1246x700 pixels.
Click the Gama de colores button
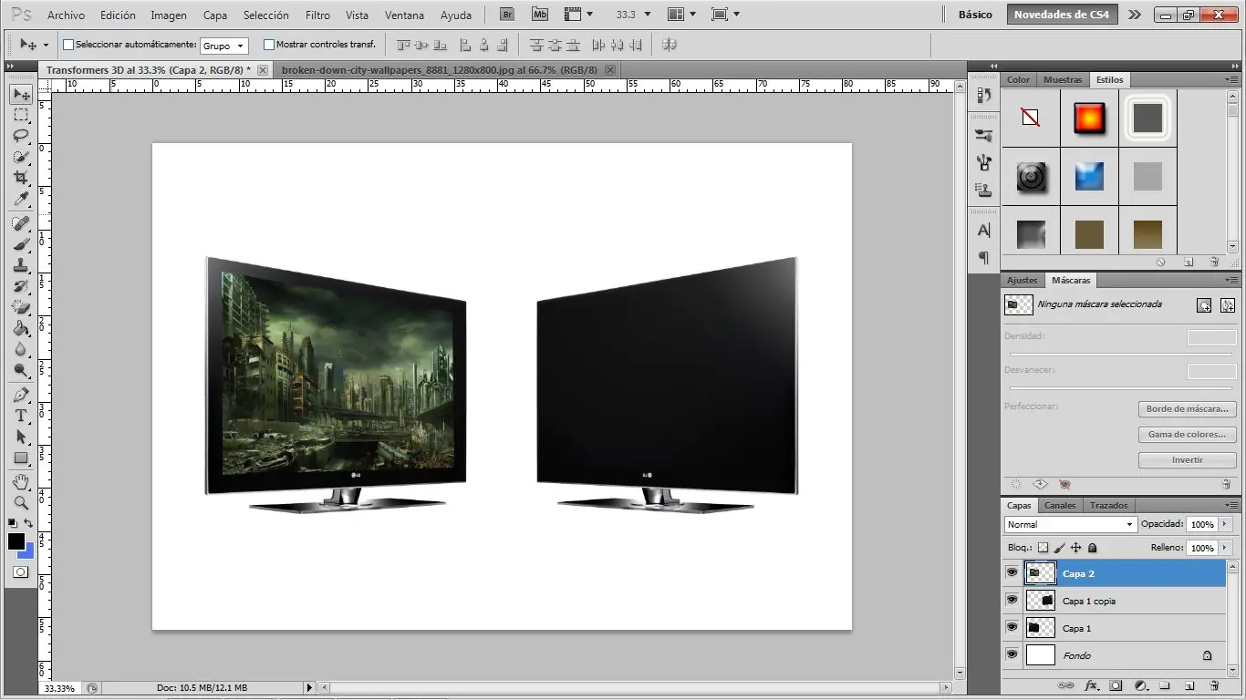click(1188, 434)
